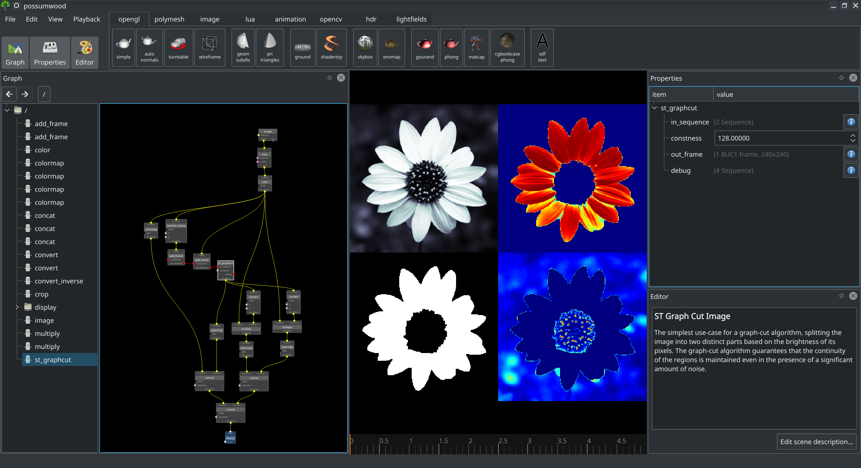Switch to the opencv tab

click(331, 19)
